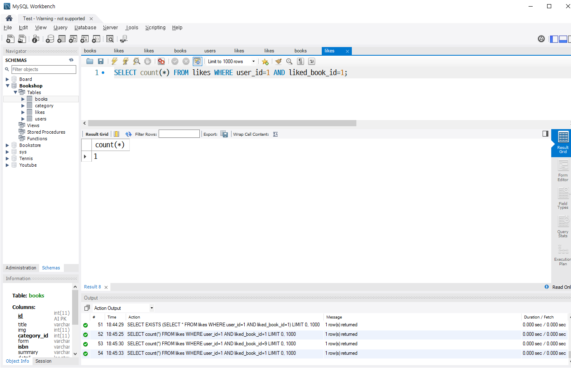Toggle continue-on-error execution icon

(161, 61)
